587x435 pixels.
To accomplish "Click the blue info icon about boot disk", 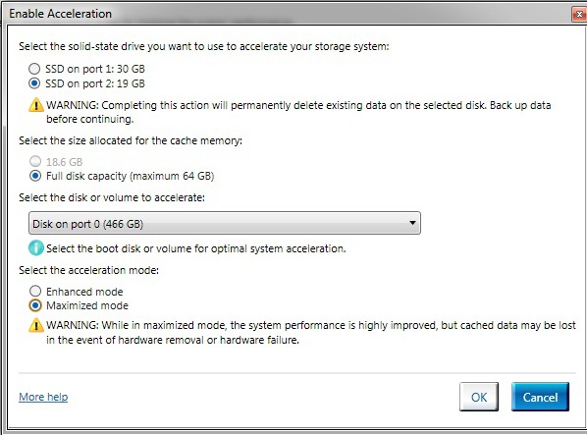I will 36,247.
